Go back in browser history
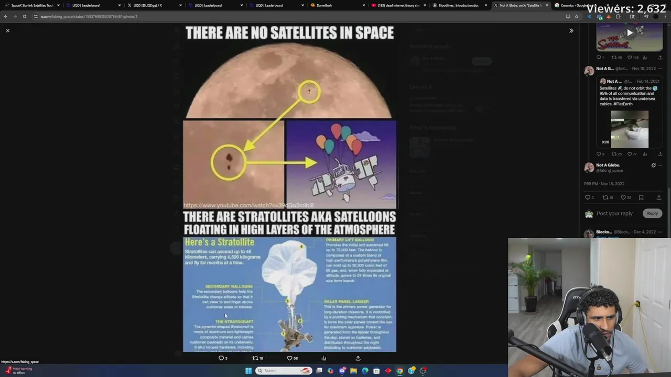 pyautogui.click(x=6, y=16)
